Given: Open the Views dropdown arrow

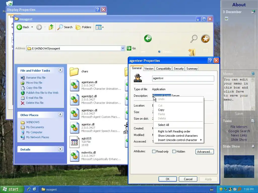Looking at the screenshot, I should [x=103, y=27].
